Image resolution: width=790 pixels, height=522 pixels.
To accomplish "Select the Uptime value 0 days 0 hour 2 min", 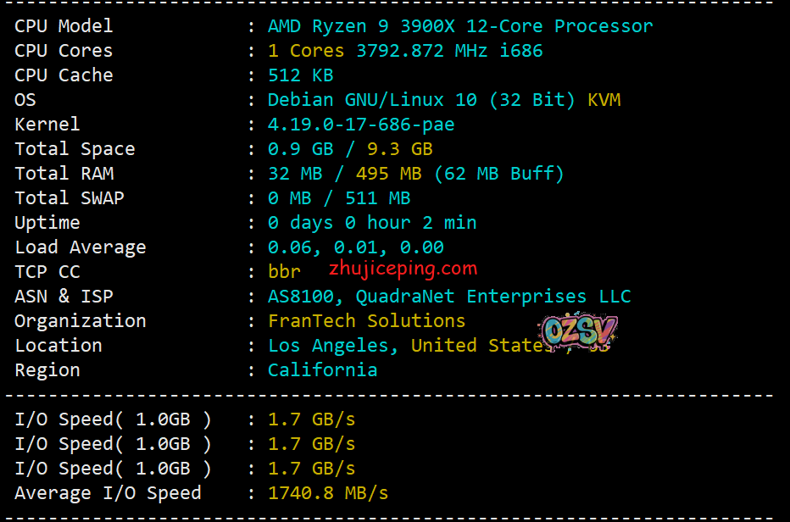I will click(372, 223).
